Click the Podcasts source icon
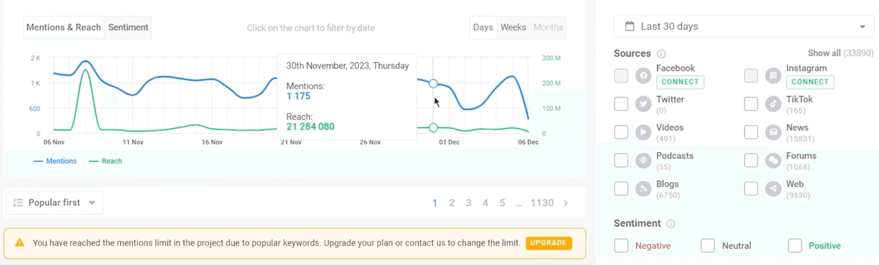The width and height of the screenshot is (879, 265). click(x=643, y=160)
